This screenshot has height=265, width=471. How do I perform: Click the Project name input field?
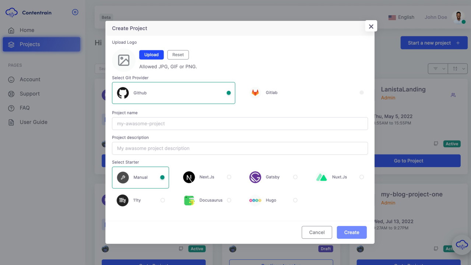click(240, 124)
